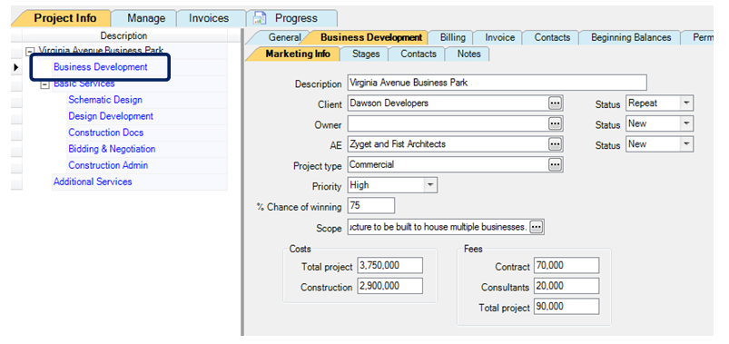729x344 pixels.
Task: Open the Priority dropdown
Action: point(430,185)
